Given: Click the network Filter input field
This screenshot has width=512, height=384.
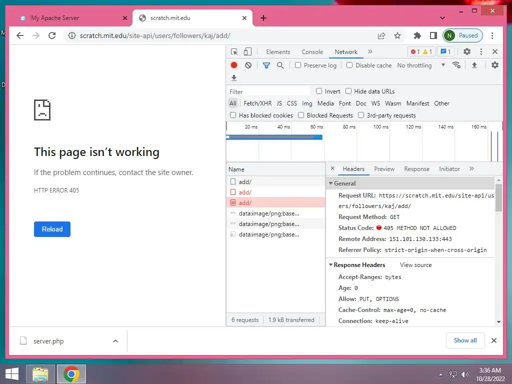Looking at the screenshot, I should coord(268,91).
